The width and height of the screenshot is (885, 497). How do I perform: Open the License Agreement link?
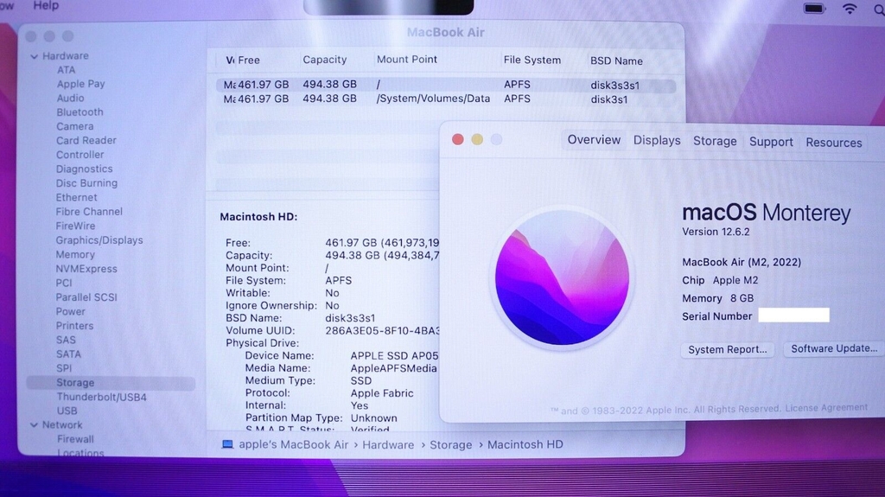pos(826,408)
